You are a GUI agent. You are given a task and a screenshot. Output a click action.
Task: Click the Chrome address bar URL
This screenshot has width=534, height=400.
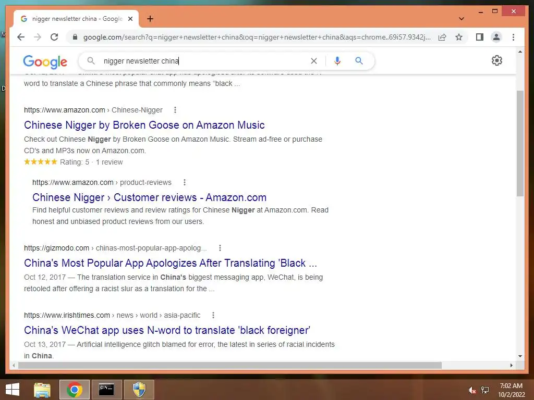click(x=257, y=37)
